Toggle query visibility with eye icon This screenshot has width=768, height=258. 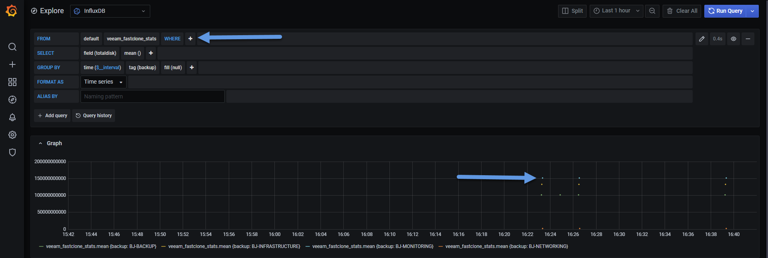(x=734, y=39)
